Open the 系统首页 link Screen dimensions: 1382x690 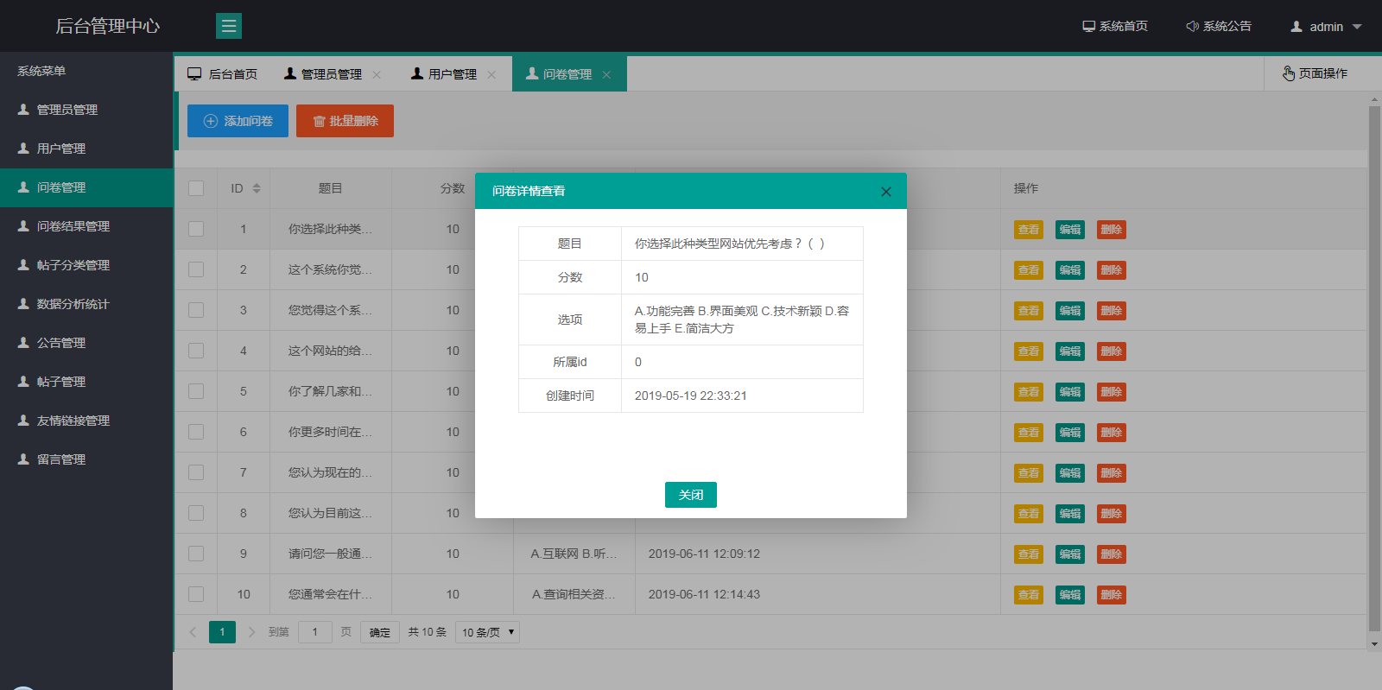pos(1115,27)
